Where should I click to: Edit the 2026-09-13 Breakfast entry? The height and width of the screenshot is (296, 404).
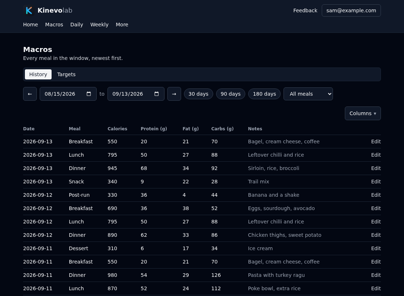point(376,142)
